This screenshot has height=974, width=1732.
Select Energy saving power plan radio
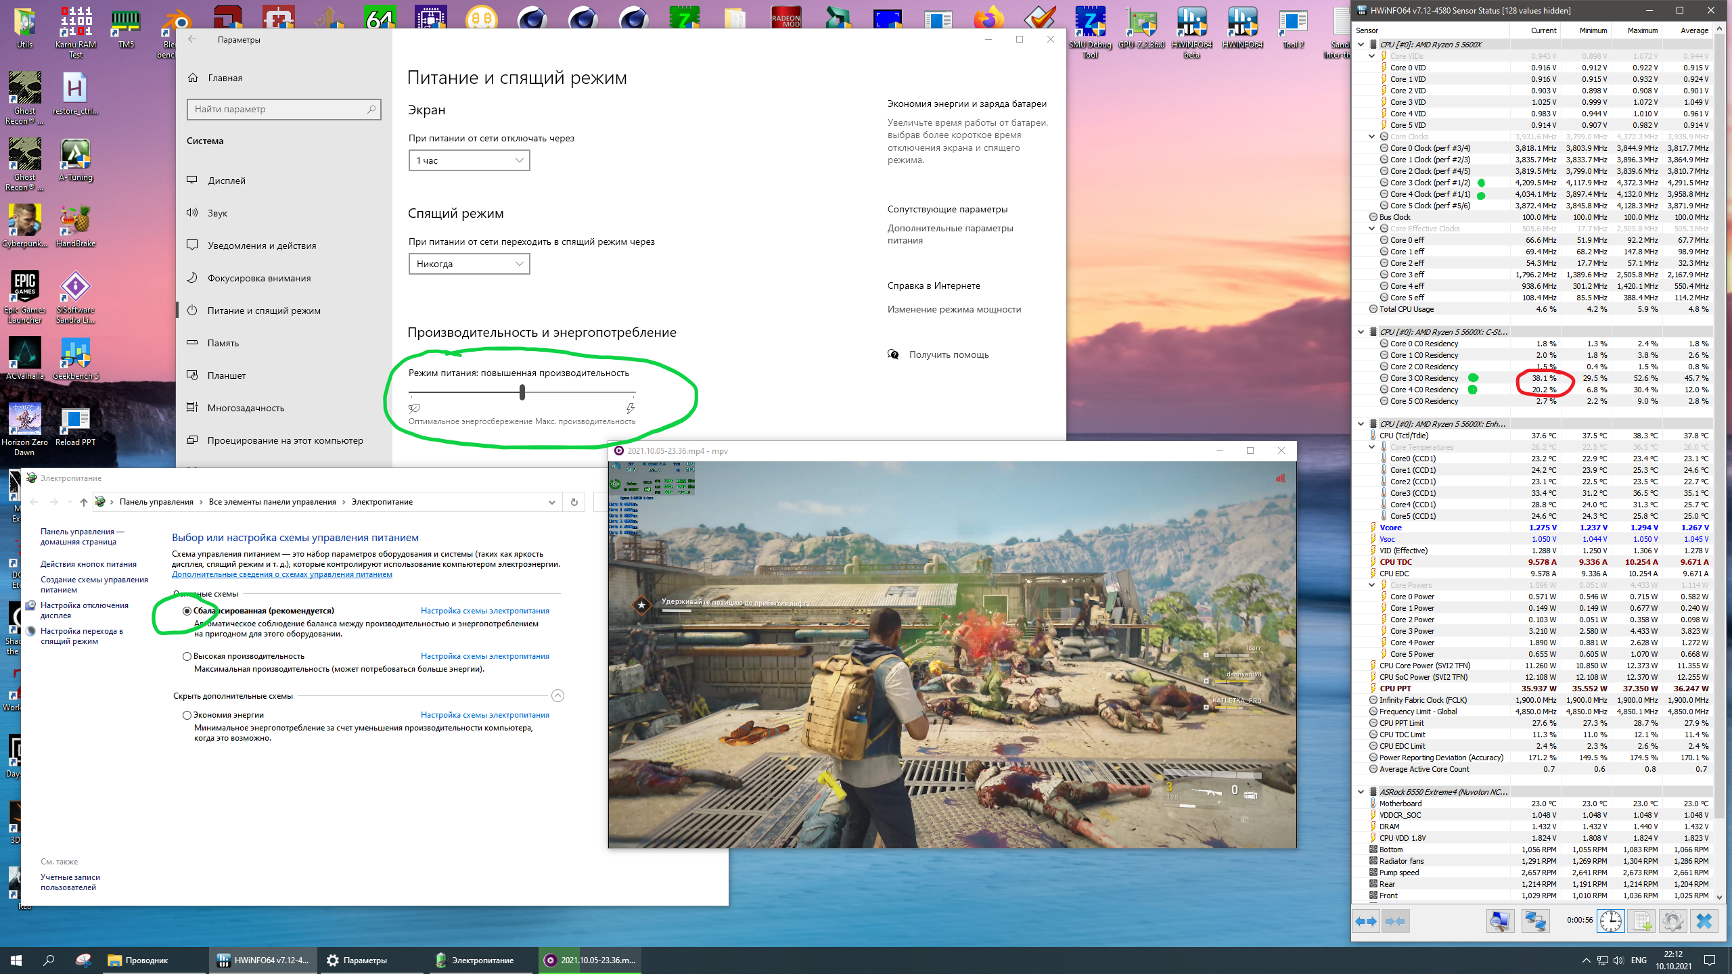click(187, 715)
